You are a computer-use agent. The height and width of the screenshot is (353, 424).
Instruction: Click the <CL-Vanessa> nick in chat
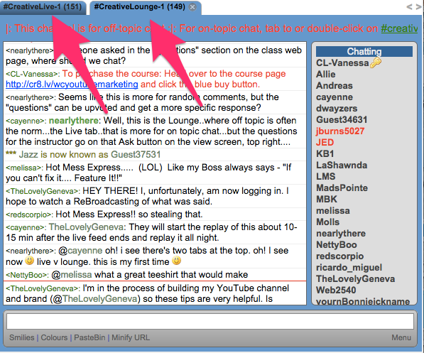(x=33, y=74)
